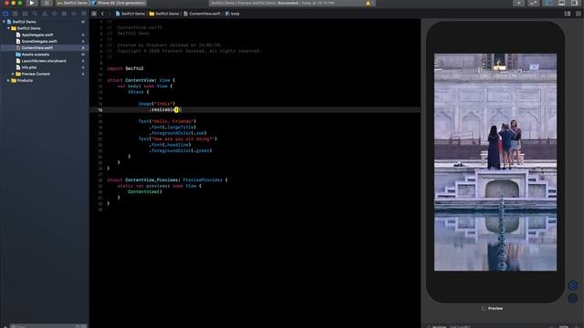Toggle the Navigator panel visibility

click(548, 3)
